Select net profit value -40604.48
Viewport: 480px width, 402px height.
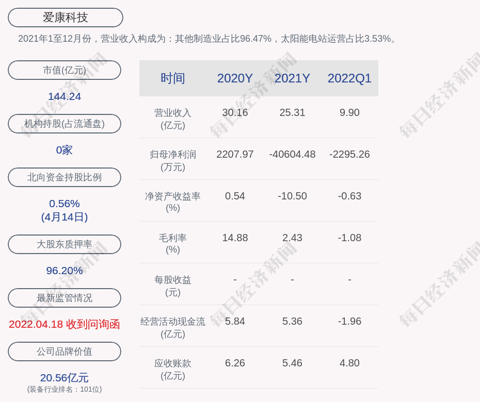(292, 155)
